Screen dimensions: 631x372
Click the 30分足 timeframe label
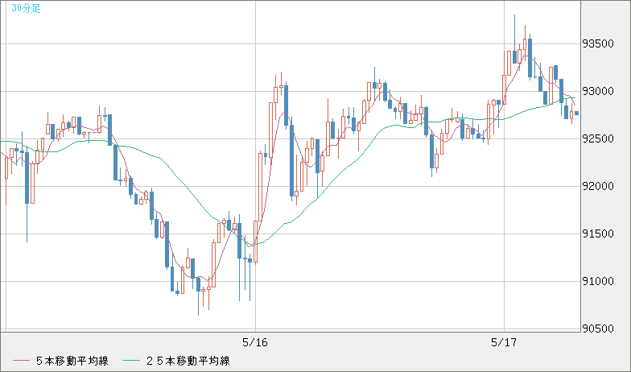click(26, 8)
